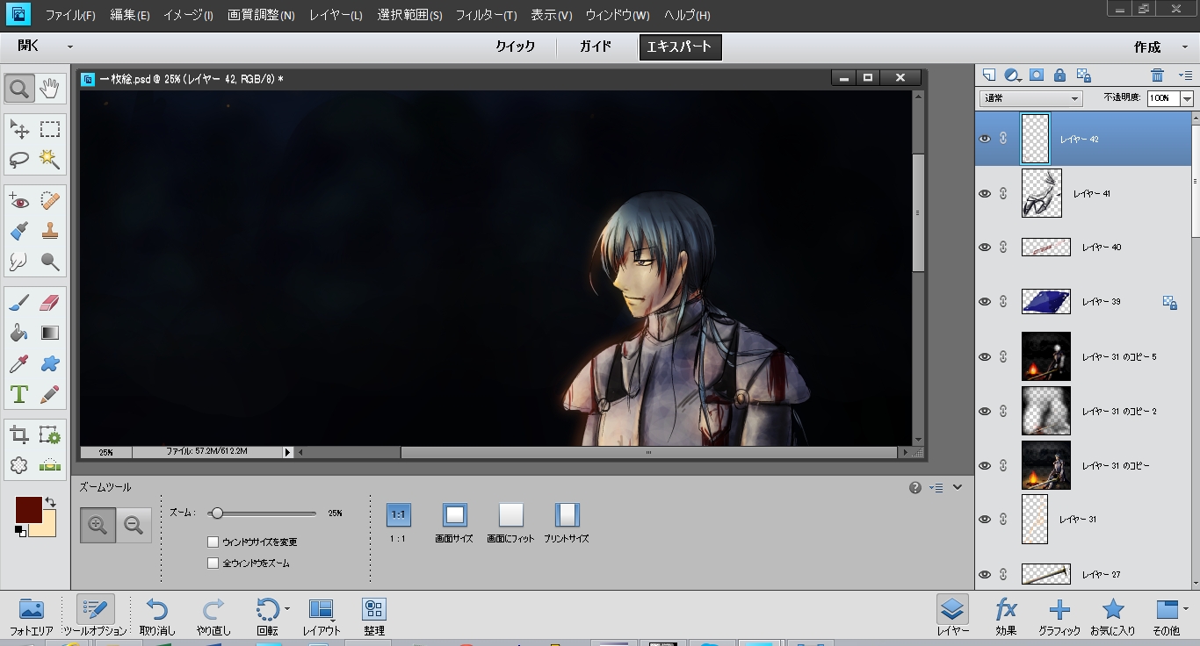Click 取り消し undo button
Screen dimensions: 1200x646
click(x=157, y=615)
